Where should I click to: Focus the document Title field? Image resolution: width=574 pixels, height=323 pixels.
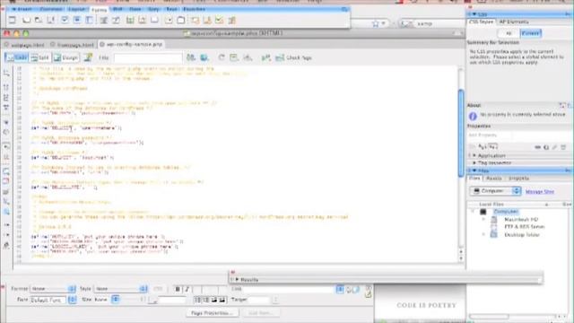(x=148, y=57)
